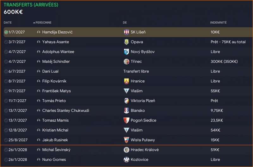Sort transfers by Date column
The image size is (253, 167).
tap(8, 22)
